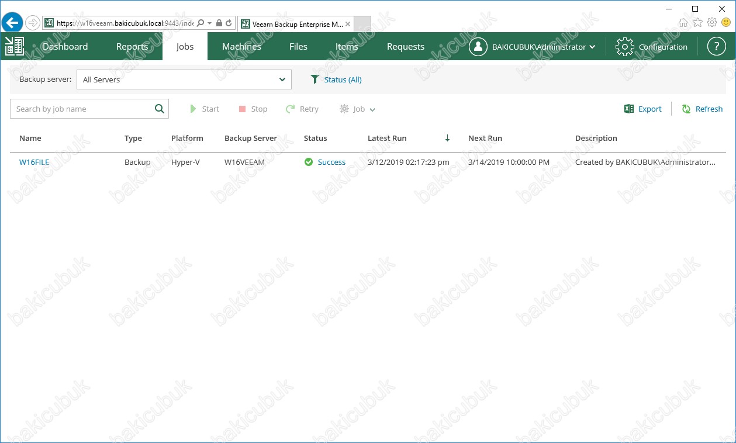This screenshot has width=736, height=443.
Task: Open the Files tab
Action: click(x=298, y=47)
